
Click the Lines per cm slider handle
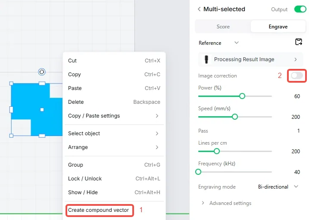[217, 151]
